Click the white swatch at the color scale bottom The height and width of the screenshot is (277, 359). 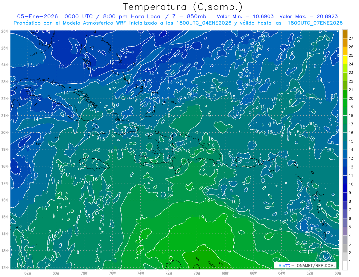(x=345, y=265)
